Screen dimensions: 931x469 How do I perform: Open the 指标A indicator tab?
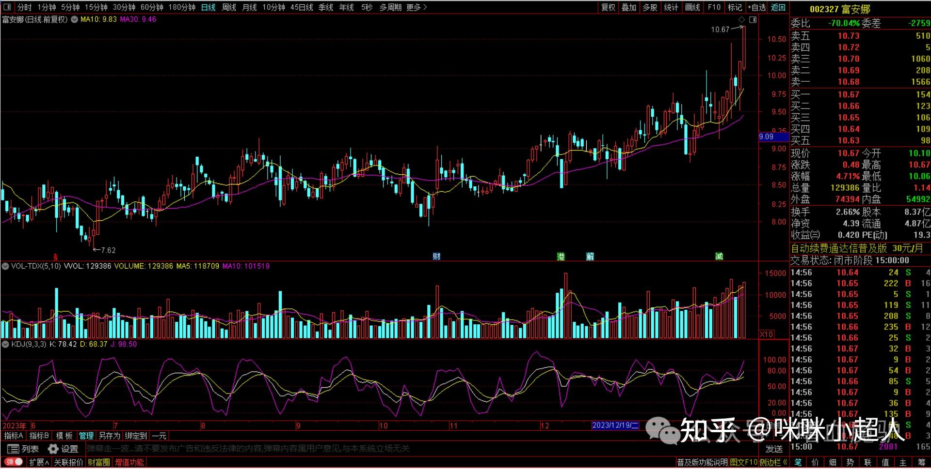(14, 436)
